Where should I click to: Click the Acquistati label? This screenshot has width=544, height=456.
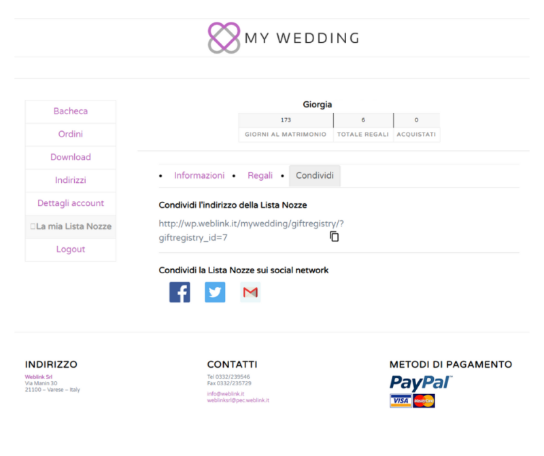416,134
